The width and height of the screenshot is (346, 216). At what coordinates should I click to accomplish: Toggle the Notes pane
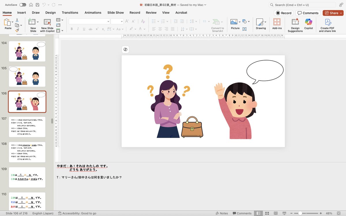(222, 213)
